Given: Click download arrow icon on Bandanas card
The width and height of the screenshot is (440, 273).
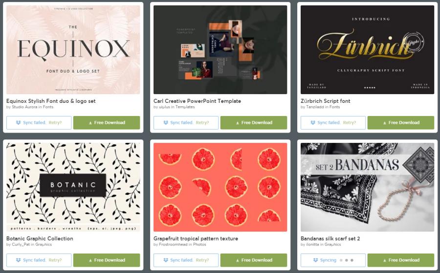Looking at the screenshot, I should pyautogui.click(x=385, y=260).
